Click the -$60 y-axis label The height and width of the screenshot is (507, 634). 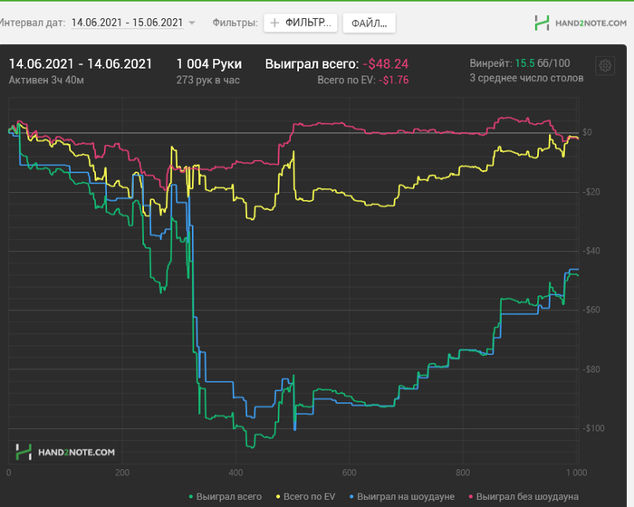tap(591, 310)
